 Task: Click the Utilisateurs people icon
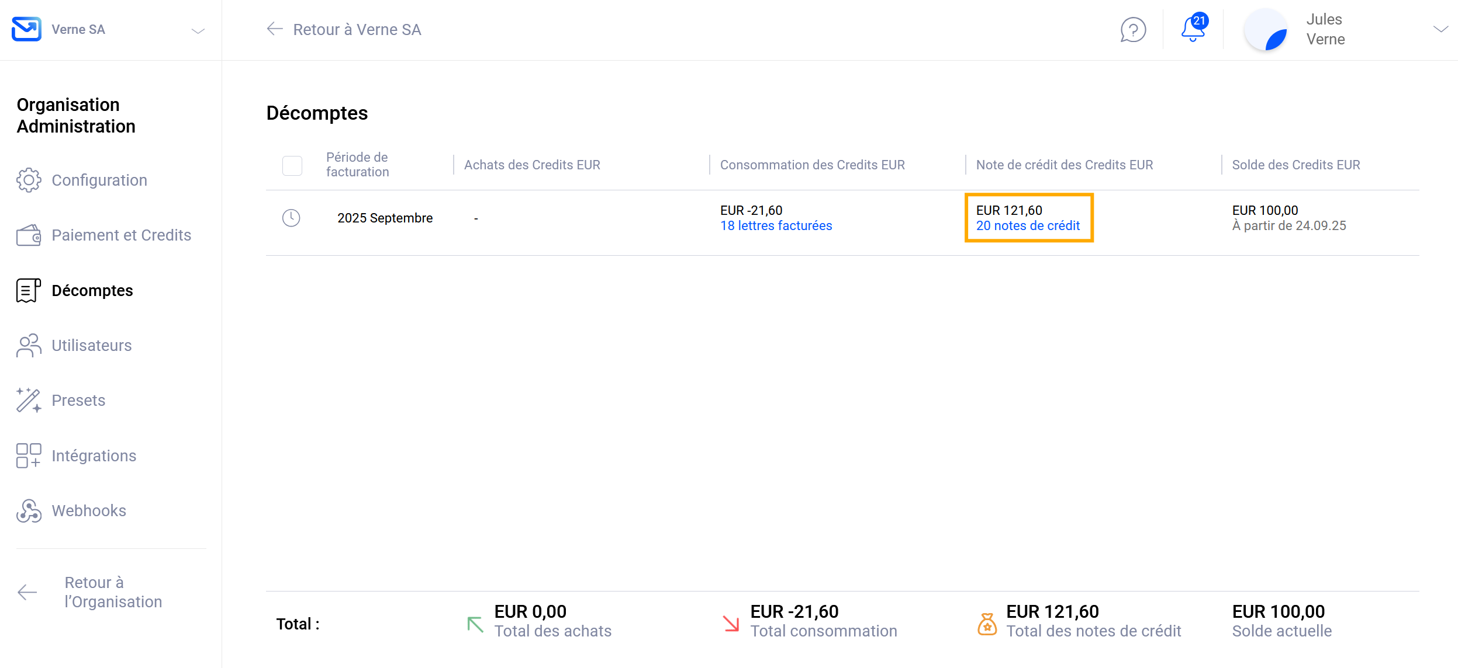[29, 346]
